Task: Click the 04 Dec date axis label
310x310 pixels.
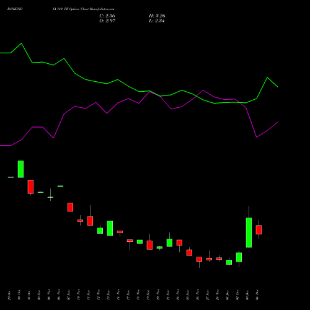Action: pos(257,295)
